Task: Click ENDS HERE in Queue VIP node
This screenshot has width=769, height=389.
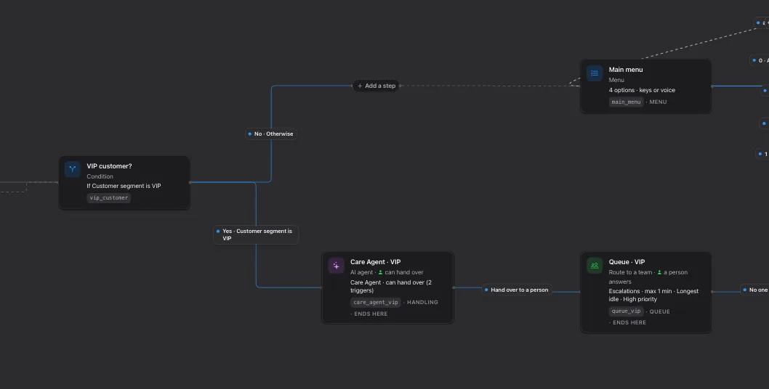Action: (x=629, y=322)
